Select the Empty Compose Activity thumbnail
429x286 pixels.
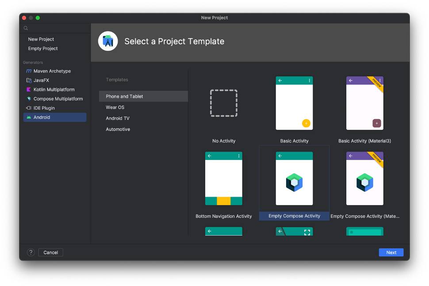point(294,179)
